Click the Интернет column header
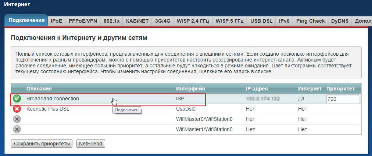This screenshot has width=372, height=156. pyautogui.click(x=310, y=89)
